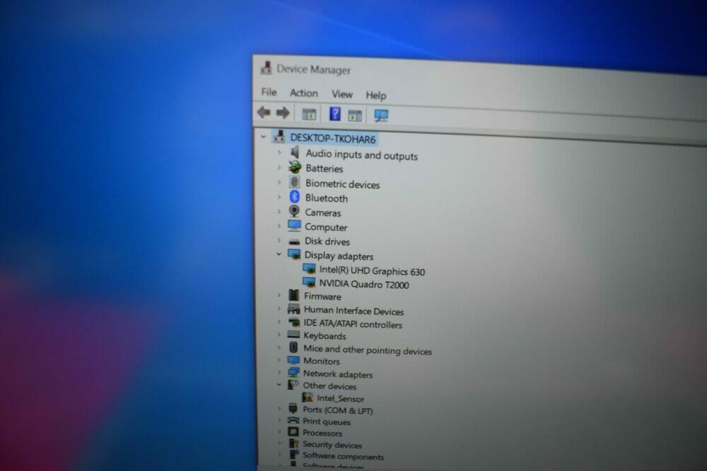Click the Network adapters icon
Viewport: 707px width, 471px height.
(x=293, y=372)
